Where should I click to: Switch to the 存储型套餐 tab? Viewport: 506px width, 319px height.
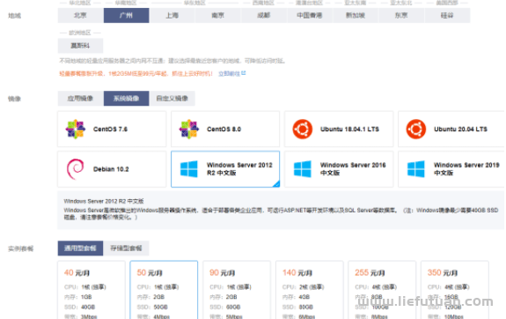126,249
